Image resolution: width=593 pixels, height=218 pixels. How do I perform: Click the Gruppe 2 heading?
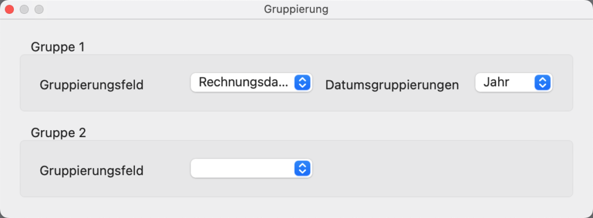click(58, 132)
